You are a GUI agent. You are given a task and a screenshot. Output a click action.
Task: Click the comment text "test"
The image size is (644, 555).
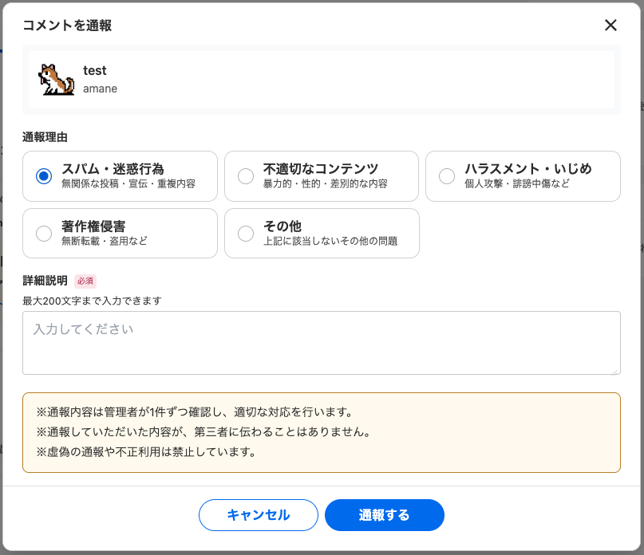coord(95,71)
